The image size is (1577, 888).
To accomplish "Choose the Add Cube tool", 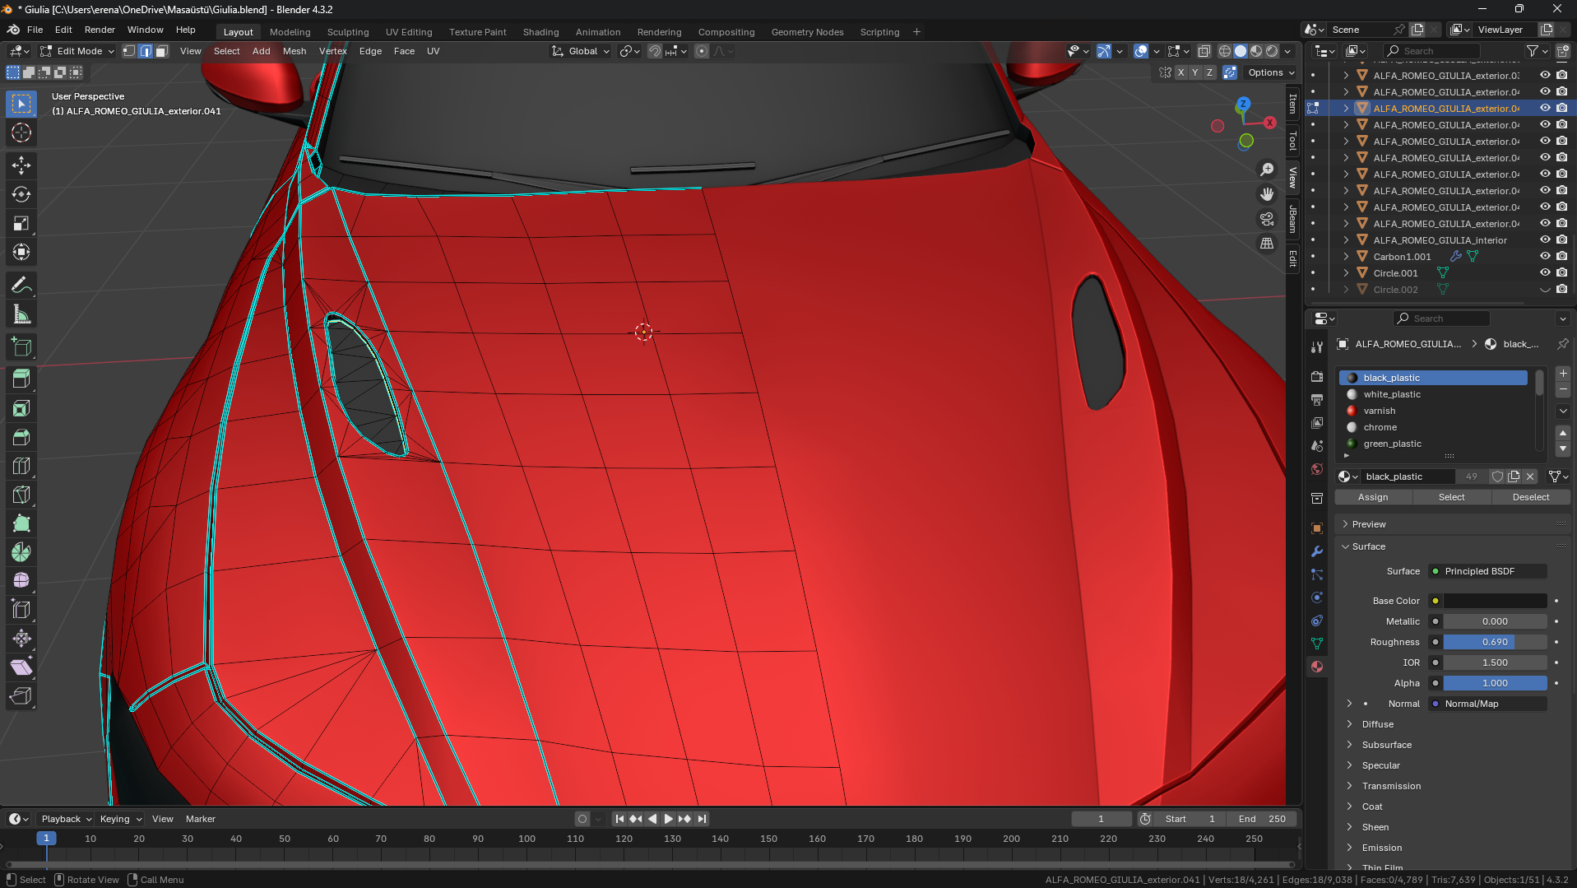I will (21, 347).
